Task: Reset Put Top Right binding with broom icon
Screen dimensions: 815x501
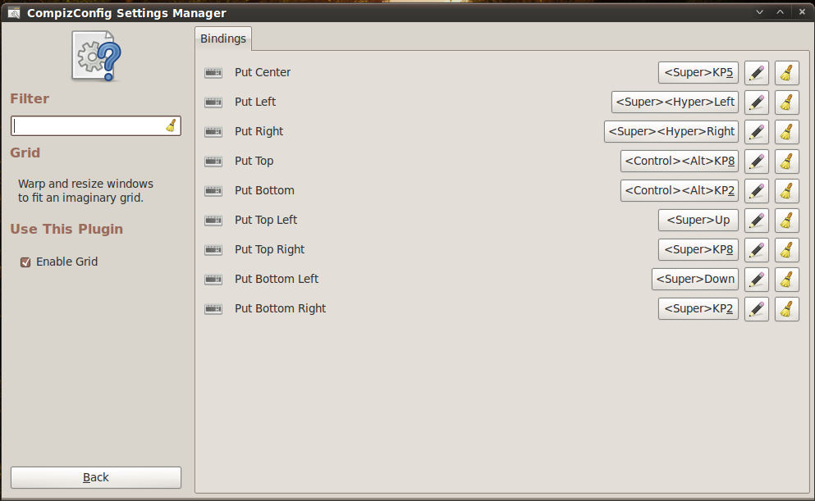Action: pyautogui.click(x=786, y=250)
